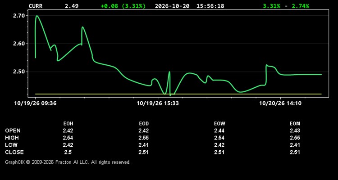Screen dimensions: 338x180
Task: Select the EOH column header
Action: 68,124
